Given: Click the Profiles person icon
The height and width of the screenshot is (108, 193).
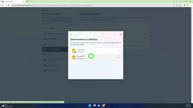Looking at the screenshot, I should pos(45,28).
